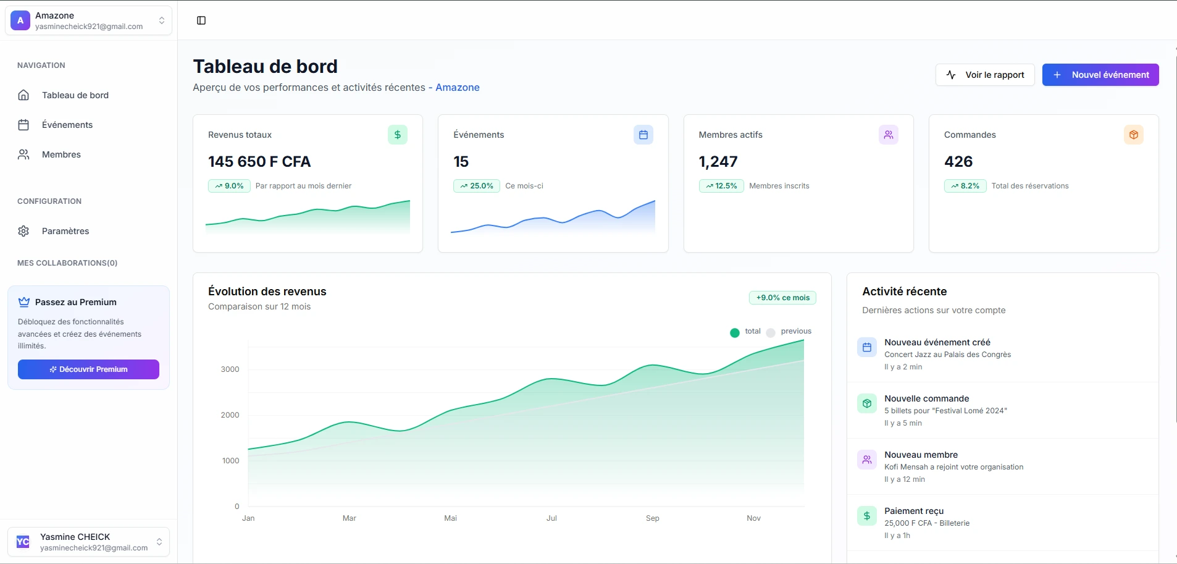1177x564 pixels.
Task: Expand the Amazone organization switcher
Action: pos(162,20)
